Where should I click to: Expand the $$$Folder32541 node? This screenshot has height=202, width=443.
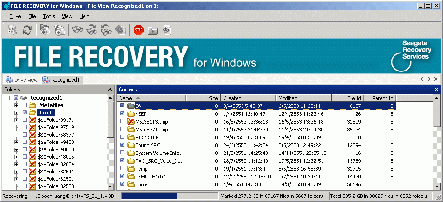(16, 171)
